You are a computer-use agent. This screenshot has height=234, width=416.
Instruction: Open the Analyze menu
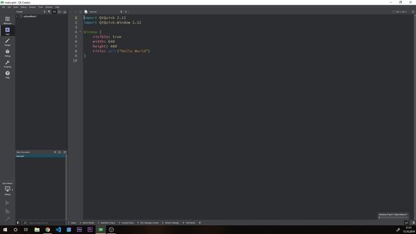[32, 7]
